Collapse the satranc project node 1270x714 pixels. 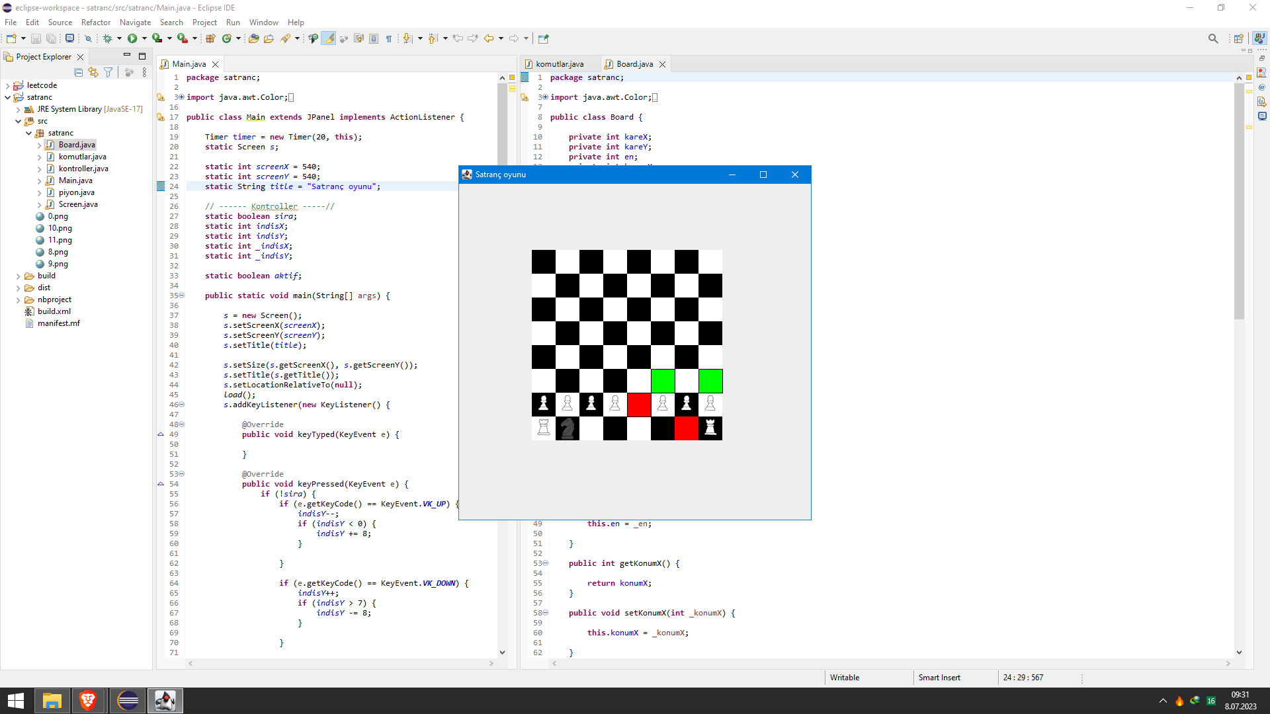[7, 97]
